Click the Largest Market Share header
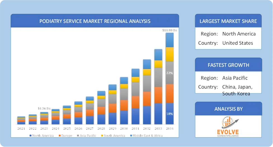 click(x=228, y=21)
